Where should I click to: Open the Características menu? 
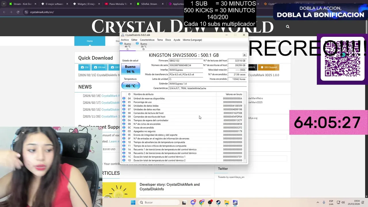tap(147, 40)
